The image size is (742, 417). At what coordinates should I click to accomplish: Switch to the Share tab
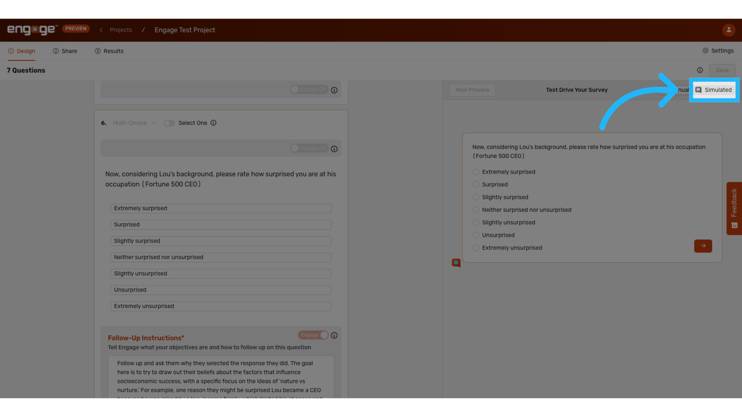tap(65, 51)
